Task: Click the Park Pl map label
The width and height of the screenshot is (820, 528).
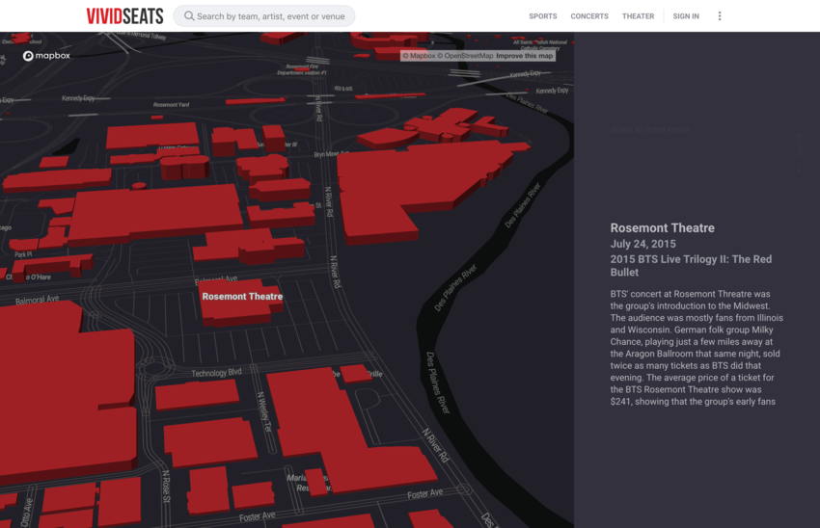Action: point(23,255)
